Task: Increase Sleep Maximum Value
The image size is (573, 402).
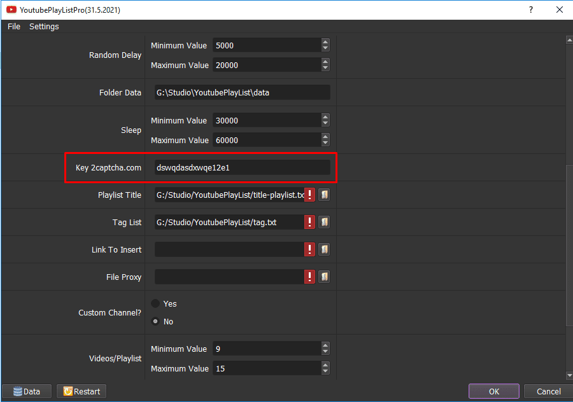Action: 325,137
